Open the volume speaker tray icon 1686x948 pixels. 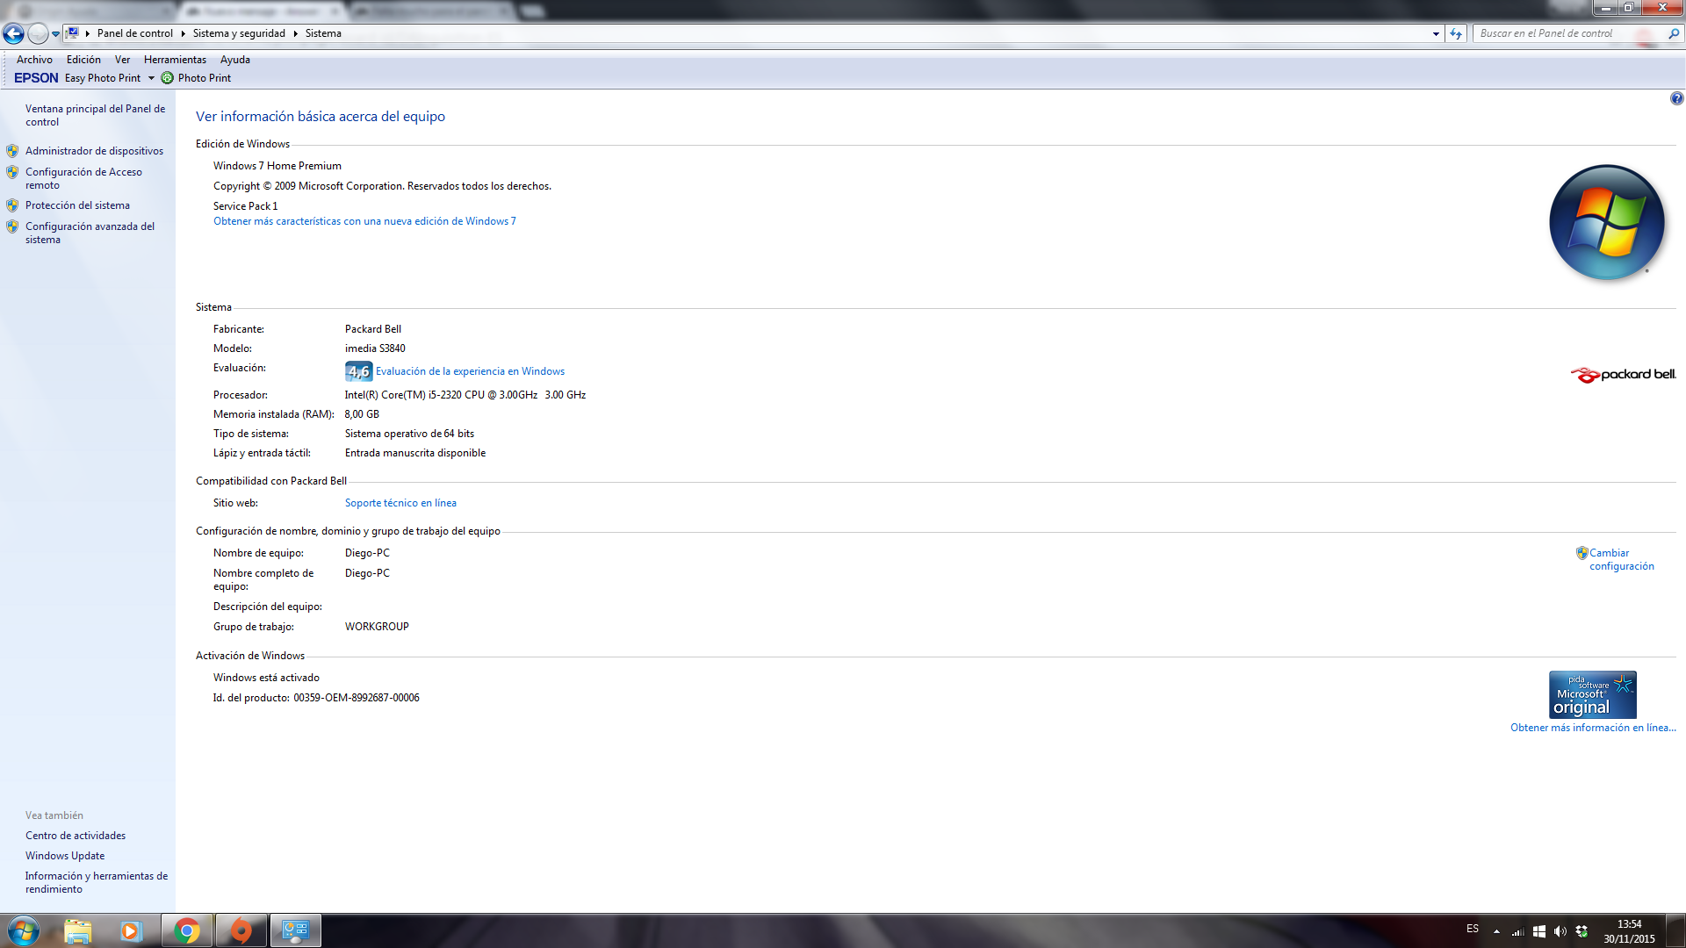pos(1560,931)
